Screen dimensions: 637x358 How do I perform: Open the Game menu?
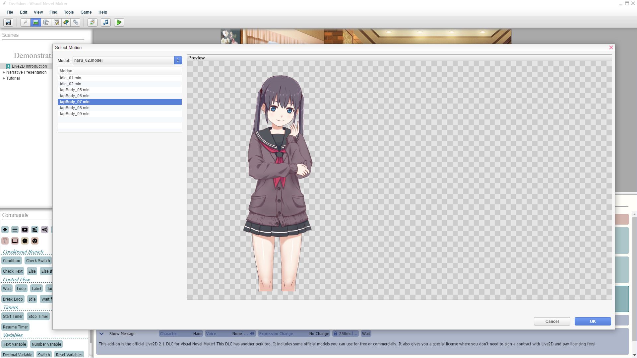[x=86, y=12]
